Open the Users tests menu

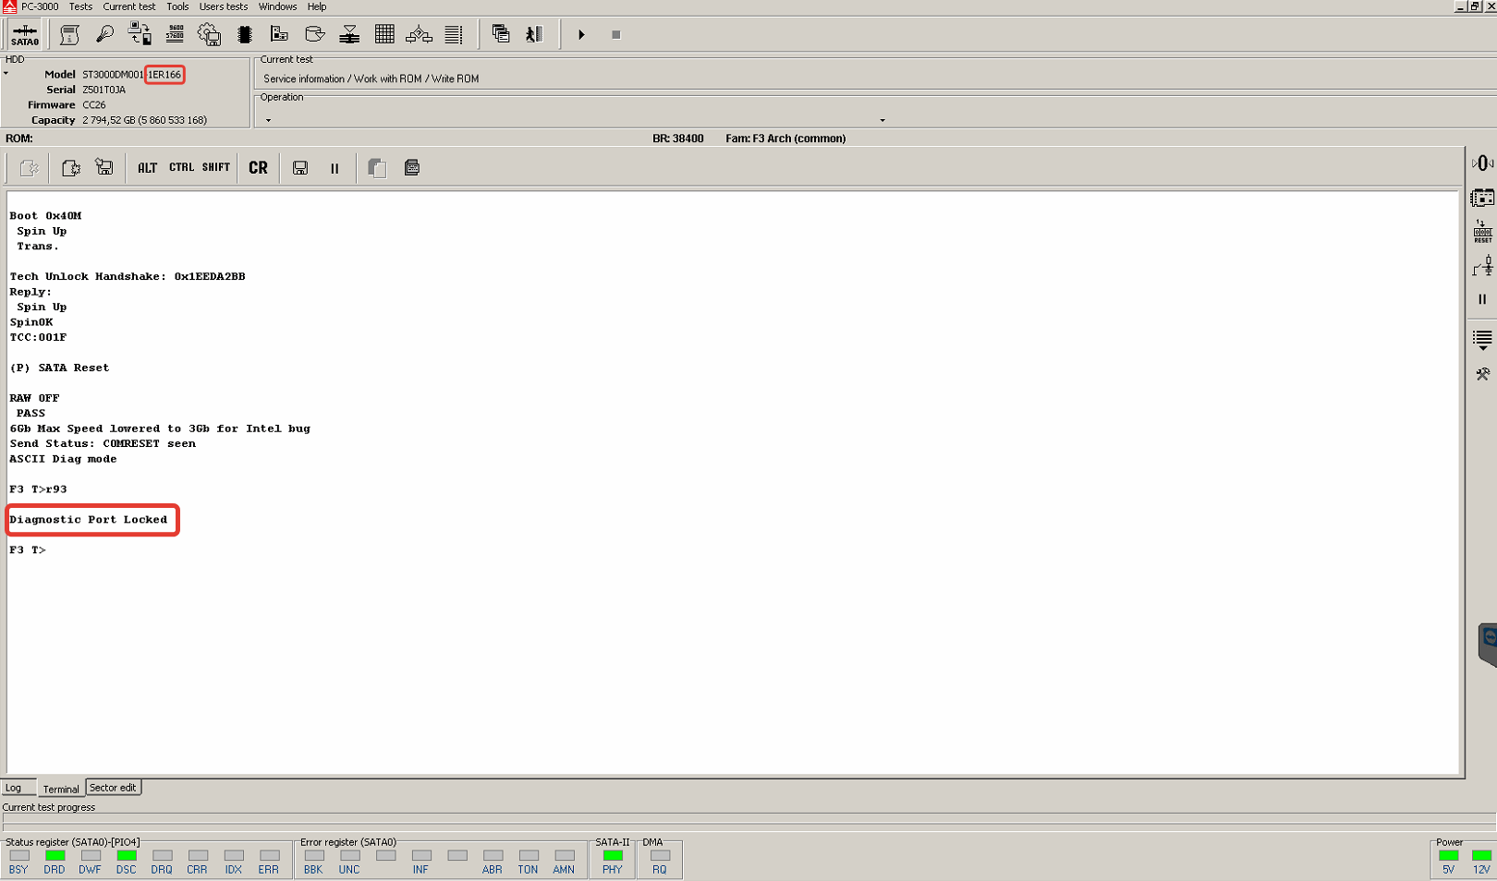click(x=223, y=6)
